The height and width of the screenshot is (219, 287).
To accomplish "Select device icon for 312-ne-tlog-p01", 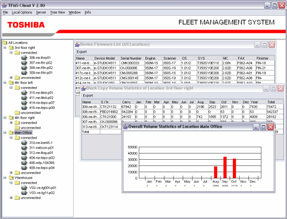I will click(24, 153).
